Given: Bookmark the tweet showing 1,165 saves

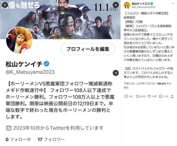Looking at the screenshot, I should tap(161, 96).
